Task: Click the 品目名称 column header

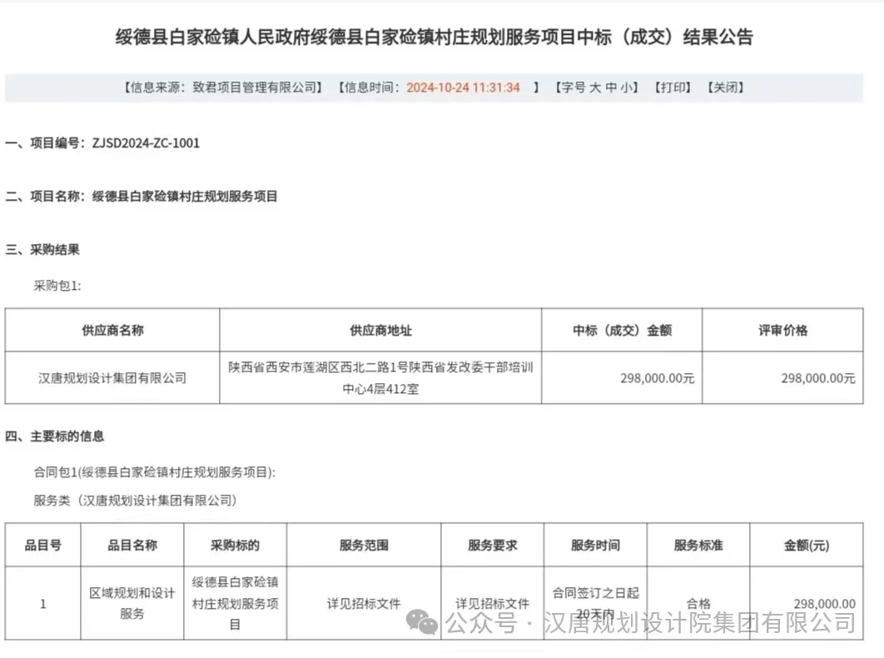Action: tap(132, 546)
